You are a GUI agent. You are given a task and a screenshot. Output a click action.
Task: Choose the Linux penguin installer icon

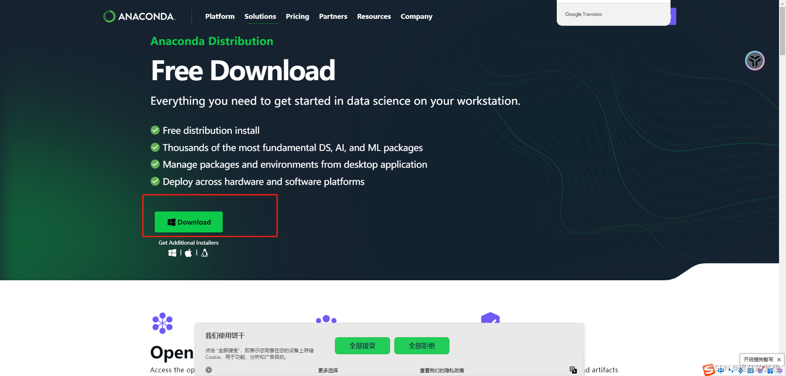click(205, 253)
